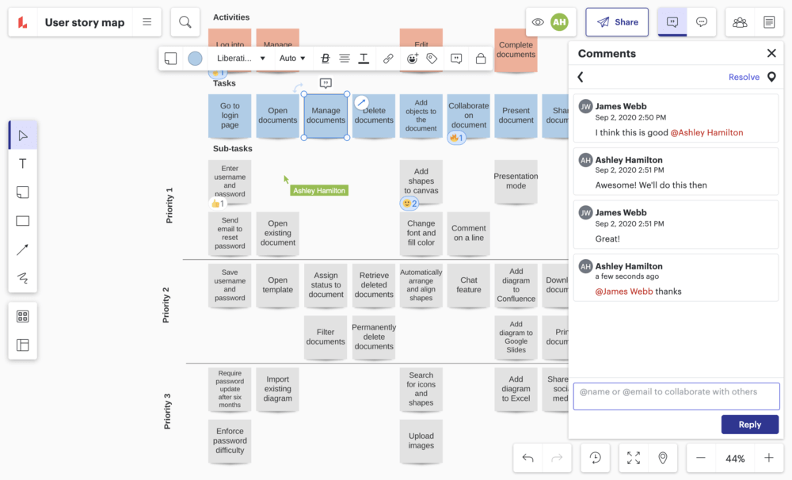Toggle the viewer eye icon
Viewport: 792px width, 480px height.
[x=539, y=22]
